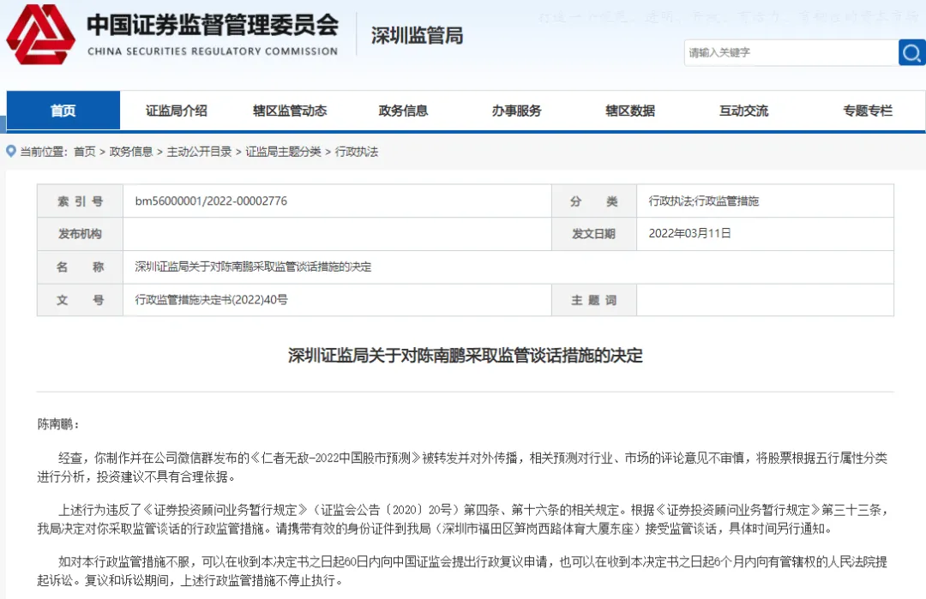Screen dimensions: 926x599
Task: Click the 文号 label cell
Action: click(x=81, y=301)
